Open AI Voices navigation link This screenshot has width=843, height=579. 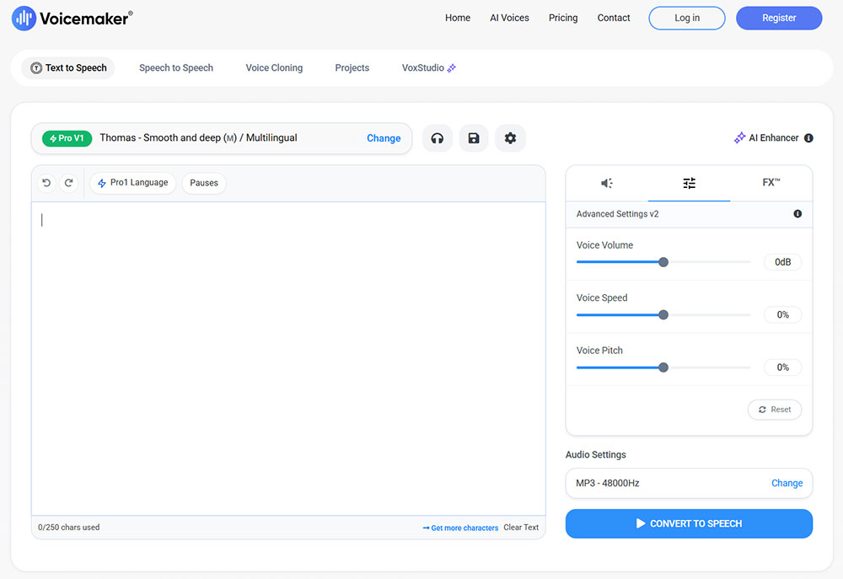pyautogui.click(x=509, y=18)
